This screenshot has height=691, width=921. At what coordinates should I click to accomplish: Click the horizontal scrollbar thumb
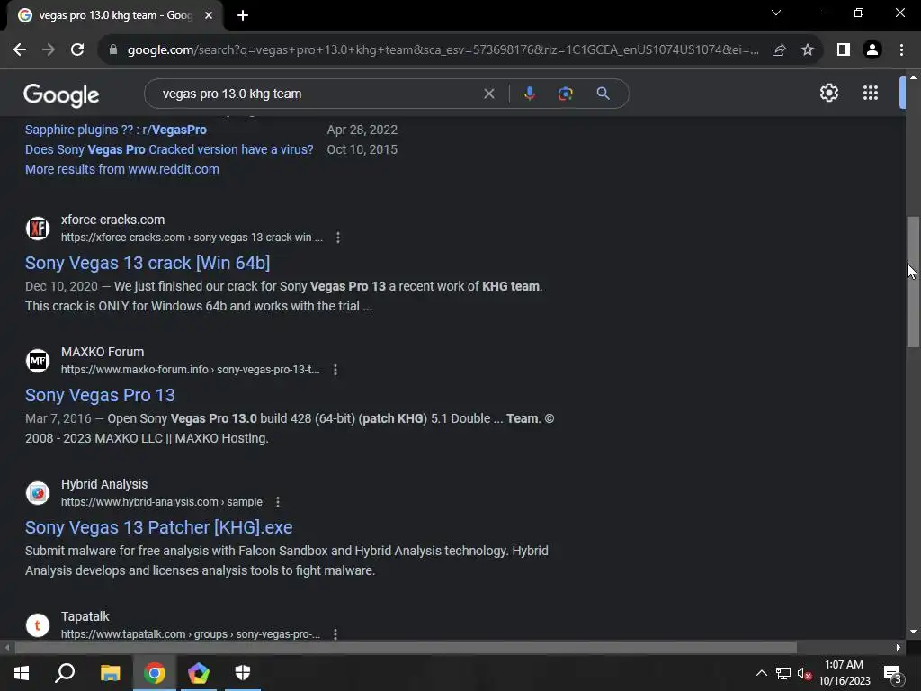[406, 648]
